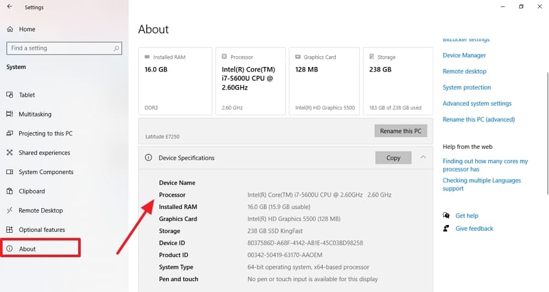Viewport: 549px width, 292px height.
Task: Open Projecting to this PC settings
Action: click(x=45, y=133)
